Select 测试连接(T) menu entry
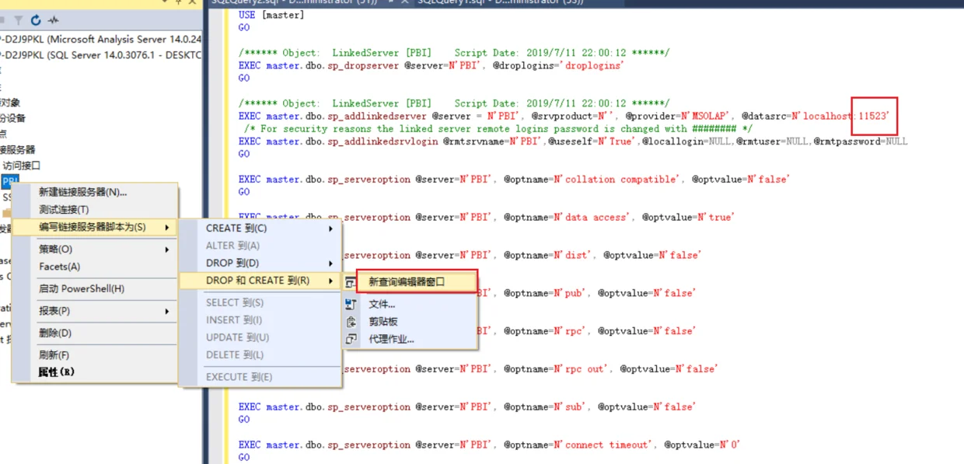The width and height of the screenshot is (964, 464). [x=95, y=210]
